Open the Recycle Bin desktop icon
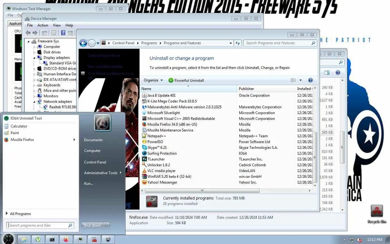 point(377,214)
